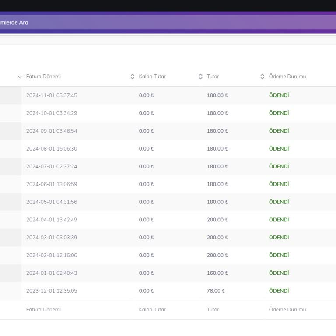336x336 pixels.
Task: Click the Kalan Tutar footer label
Action: coord(152,310)
